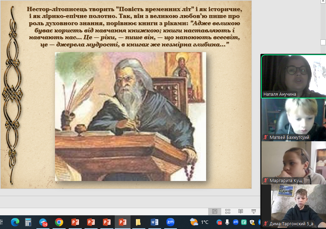Click the muted mic icon beside Дима Таргонский 5_а
This screenshot has width=326, height=229.
coord(266,224)
